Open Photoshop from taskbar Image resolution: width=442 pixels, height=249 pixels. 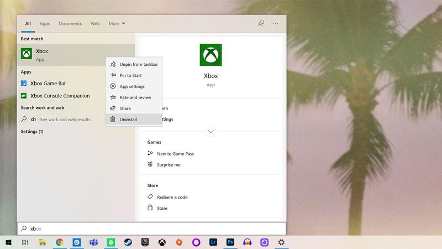pyautogui.click(x=230, y=242)
